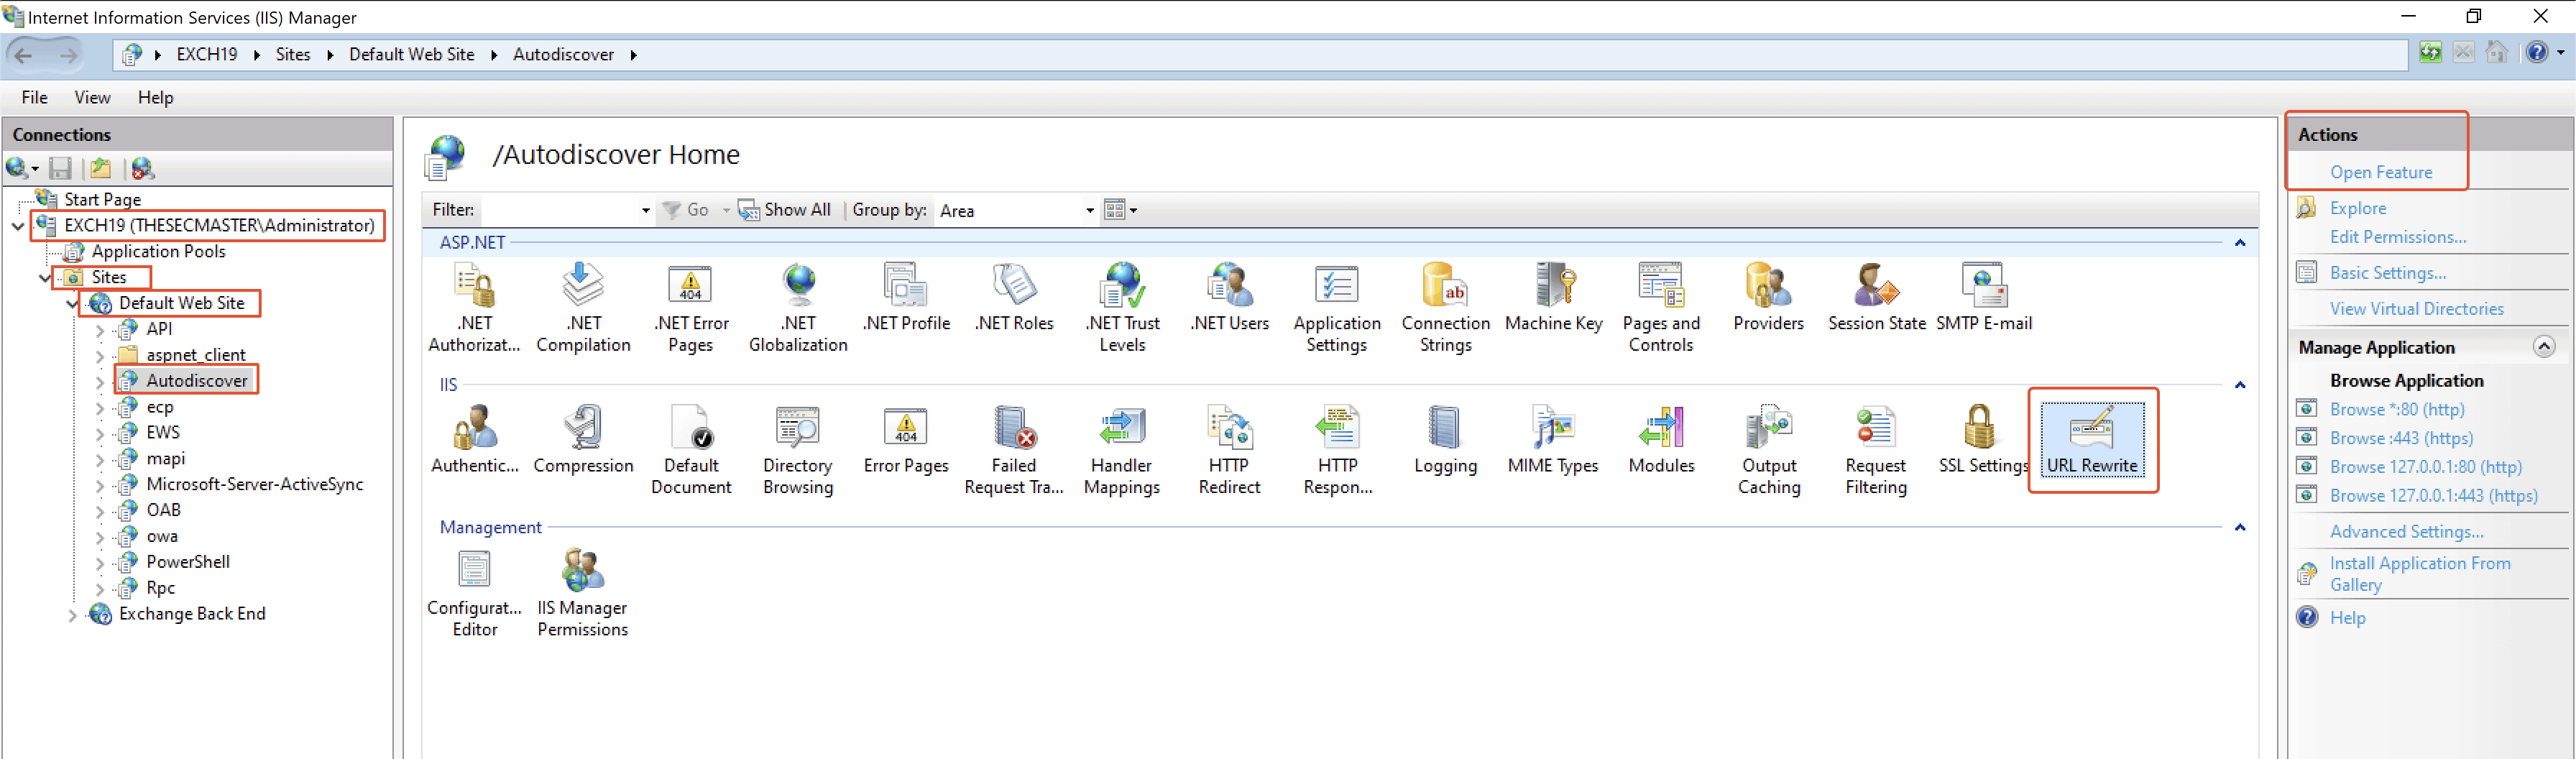2576x759 pixels.
Task: Click EXCH19 in the address breadcrumb
Action: coord(207,55)
